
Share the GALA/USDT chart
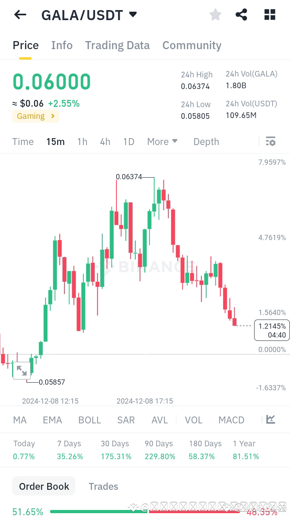[241, 15]
